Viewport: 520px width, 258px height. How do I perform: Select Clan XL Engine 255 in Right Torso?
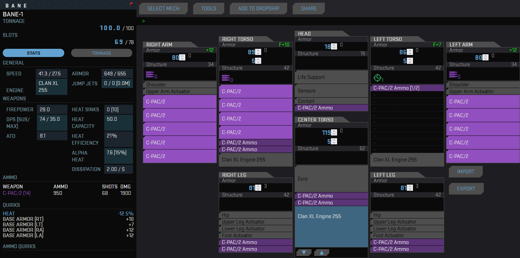pyautogui.click(x=256, y=160)
